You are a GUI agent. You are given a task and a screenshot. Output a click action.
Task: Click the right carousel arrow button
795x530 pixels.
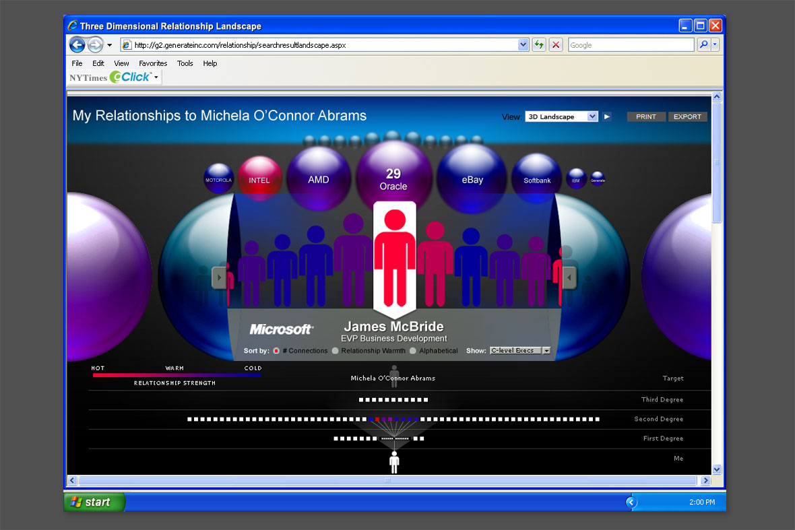[x=569, y=277]
